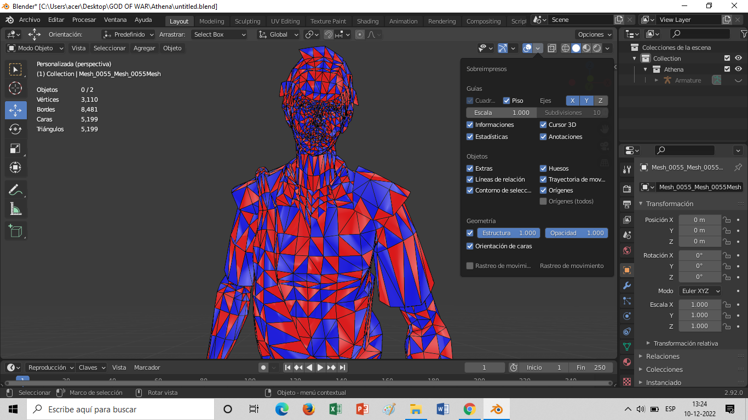Click the Y axis button in Ejes

click(x=586, y=101)
